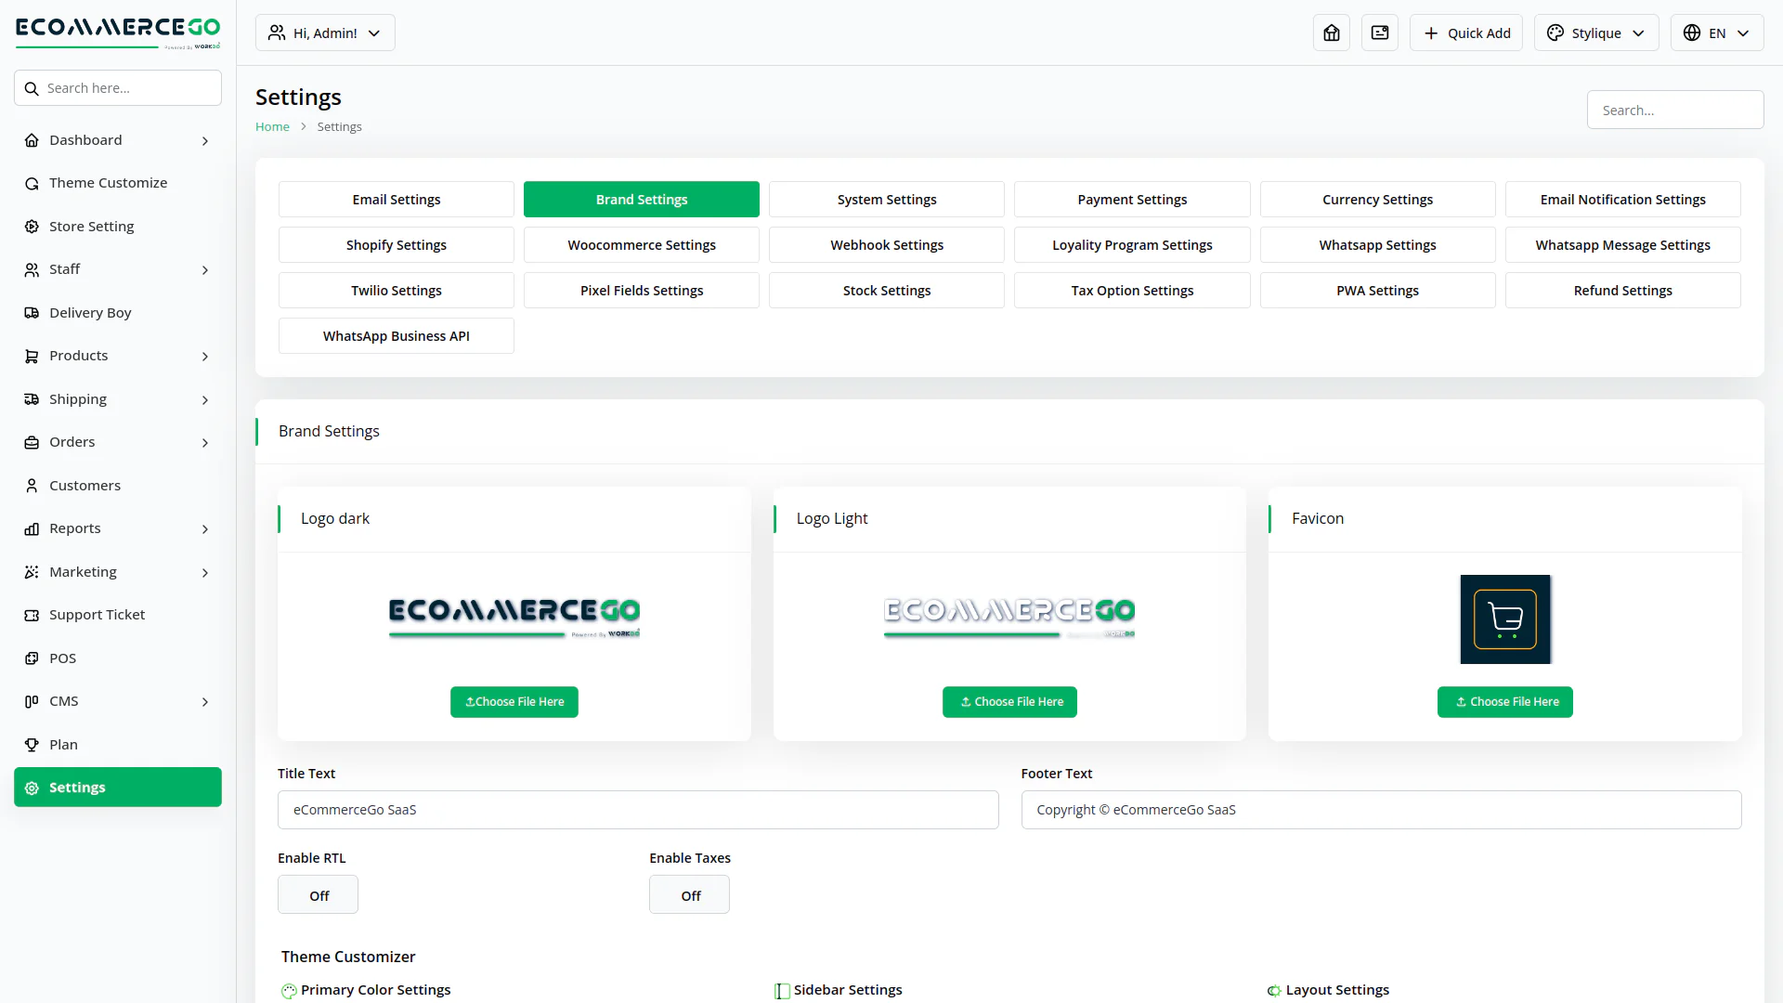
Task: Open the EN language dropdown
Action: [1716, 33]
